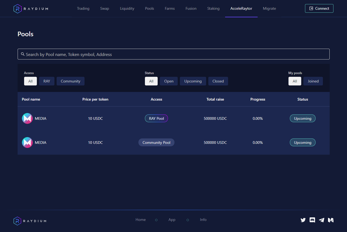Show only Closed status pools

click(218, 81)
